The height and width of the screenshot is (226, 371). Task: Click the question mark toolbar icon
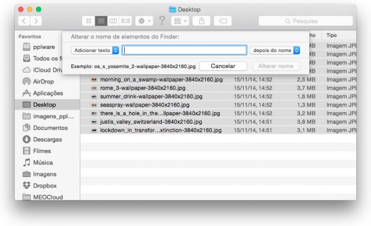point(162,20)
